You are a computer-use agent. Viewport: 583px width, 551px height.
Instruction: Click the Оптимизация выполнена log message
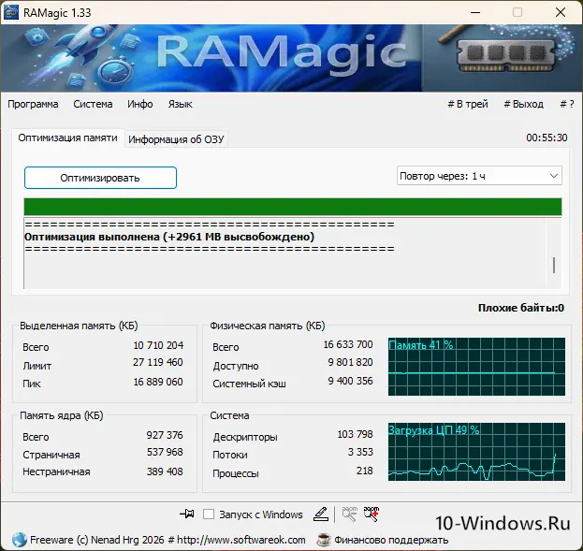[169, 237]
